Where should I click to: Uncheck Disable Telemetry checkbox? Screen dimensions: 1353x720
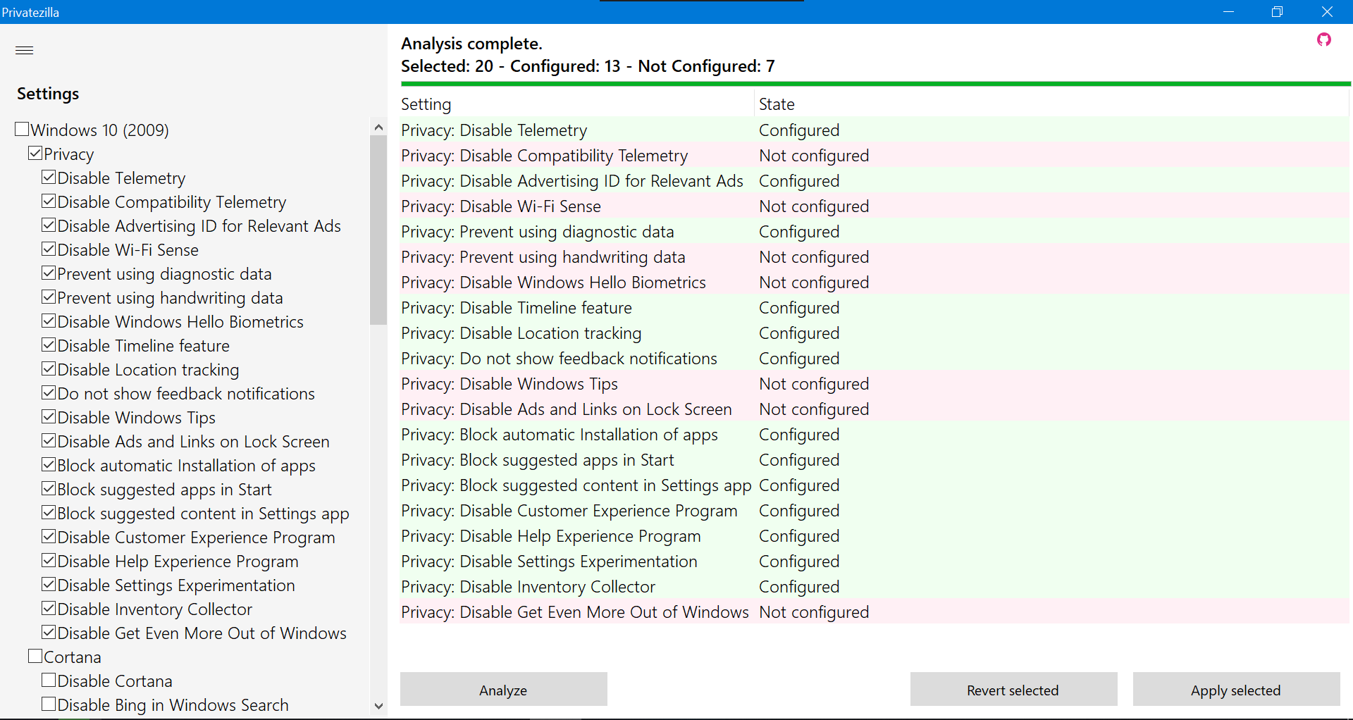[x=49, y=177]
